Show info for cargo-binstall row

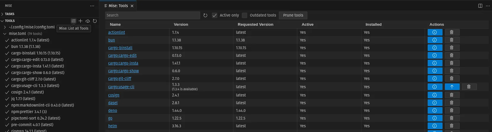click(x=435, y=48)
